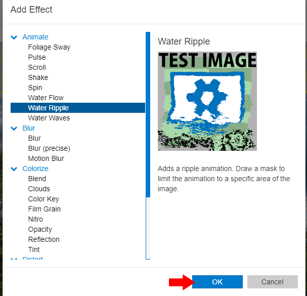Click the effect list vertical scrollbar
307x296 pixels.
tap(148, 114)
